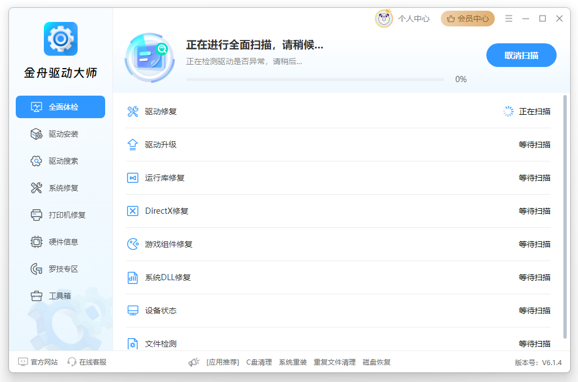Image resolution: width=578 pixels, height=382 pixels.
Task: Click the 驱动修复 row label
Action: (x=161, y=111)
